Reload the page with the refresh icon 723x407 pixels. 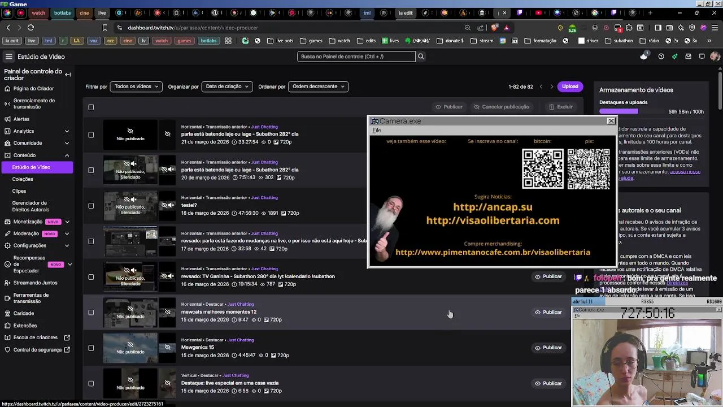[x=31, y=28]
